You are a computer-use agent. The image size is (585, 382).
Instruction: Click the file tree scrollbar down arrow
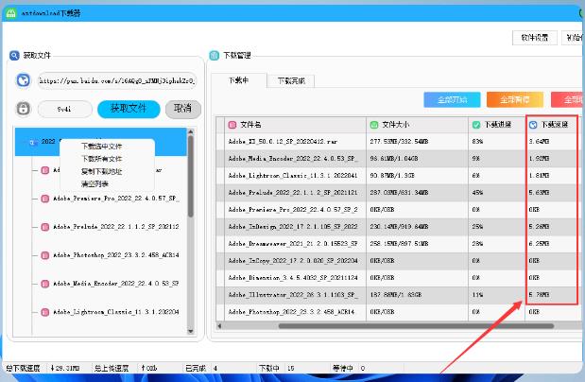(x=191, y=331)
